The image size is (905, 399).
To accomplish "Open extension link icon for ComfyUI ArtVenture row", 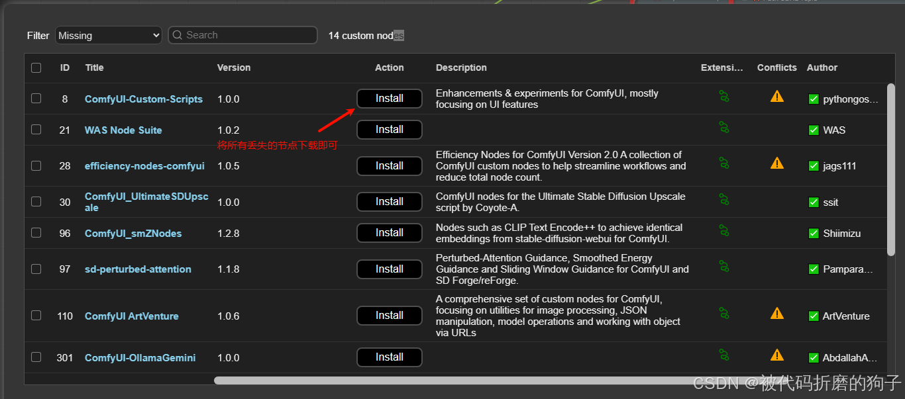I will pos(723,313).
